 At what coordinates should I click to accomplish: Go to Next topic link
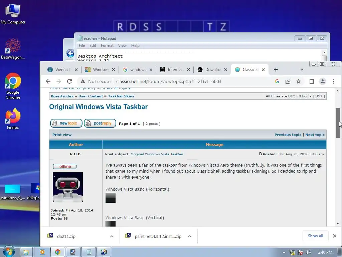[315, 135]
